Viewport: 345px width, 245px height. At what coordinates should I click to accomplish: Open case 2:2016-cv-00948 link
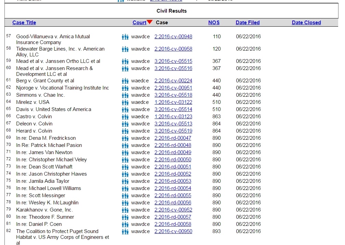coord(173,37)
